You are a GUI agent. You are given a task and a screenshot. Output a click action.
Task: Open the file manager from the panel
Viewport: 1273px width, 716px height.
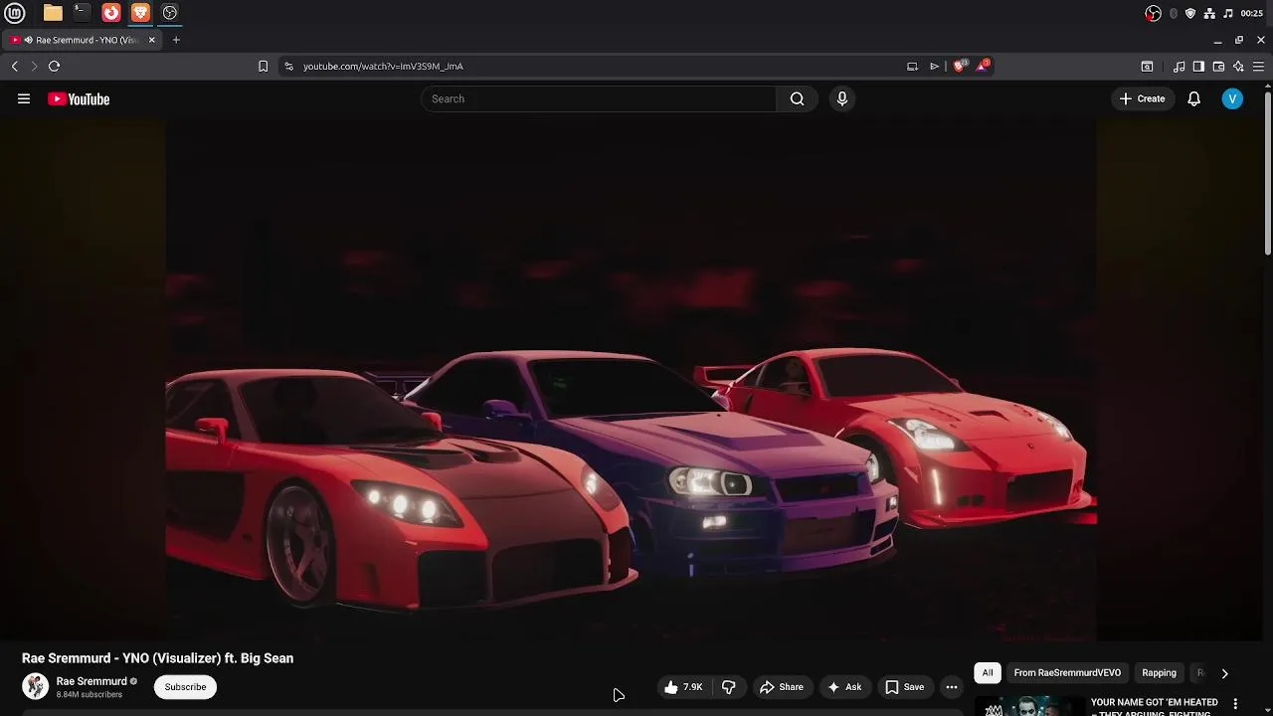[x=53, y=13]
